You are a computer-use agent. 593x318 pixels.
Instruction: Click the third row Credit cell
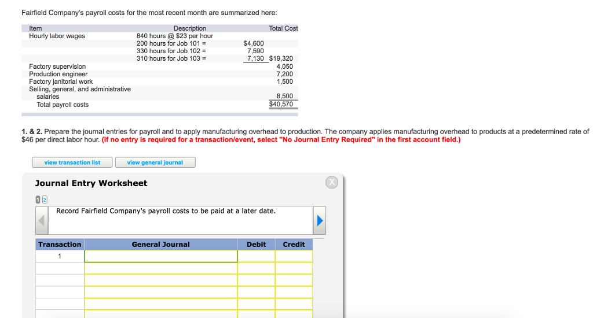(294, 280)
